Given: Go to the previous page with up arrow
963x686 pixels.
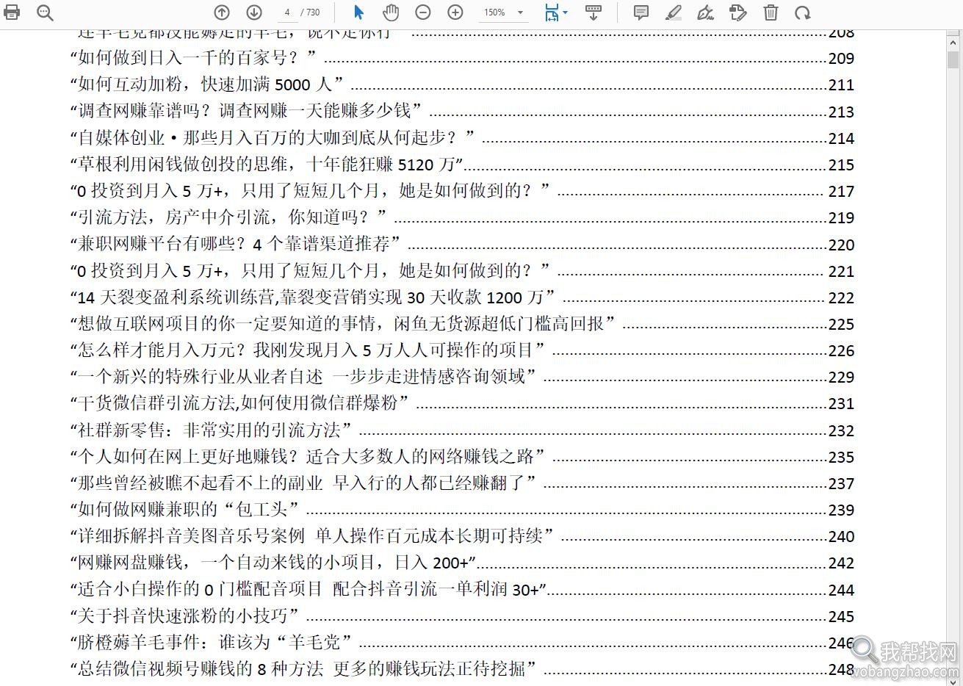Looking at the screenshot, I should click(222, 12).
